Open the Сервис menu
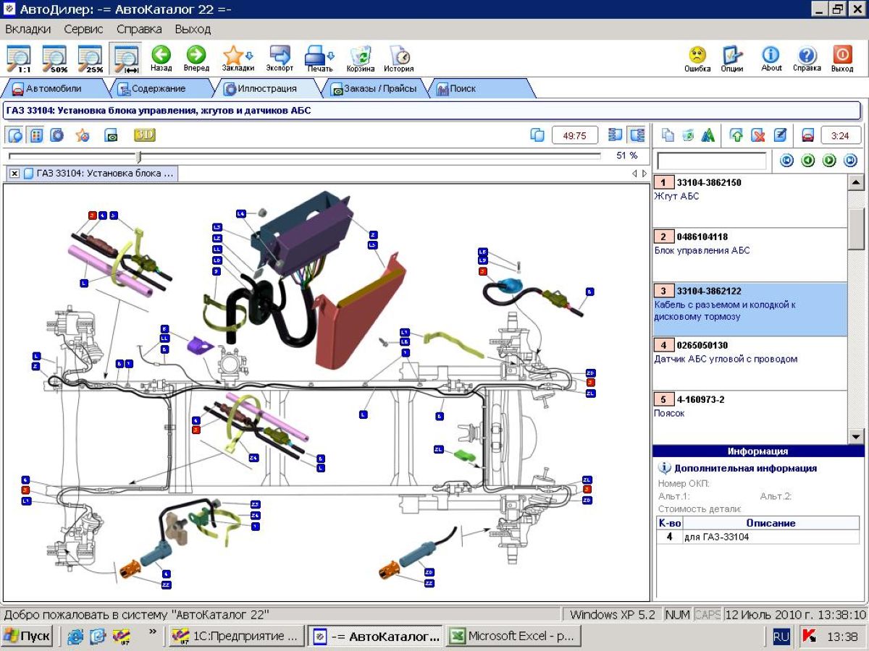Screen dimensions: 869x651 click(x=83, y=30)
